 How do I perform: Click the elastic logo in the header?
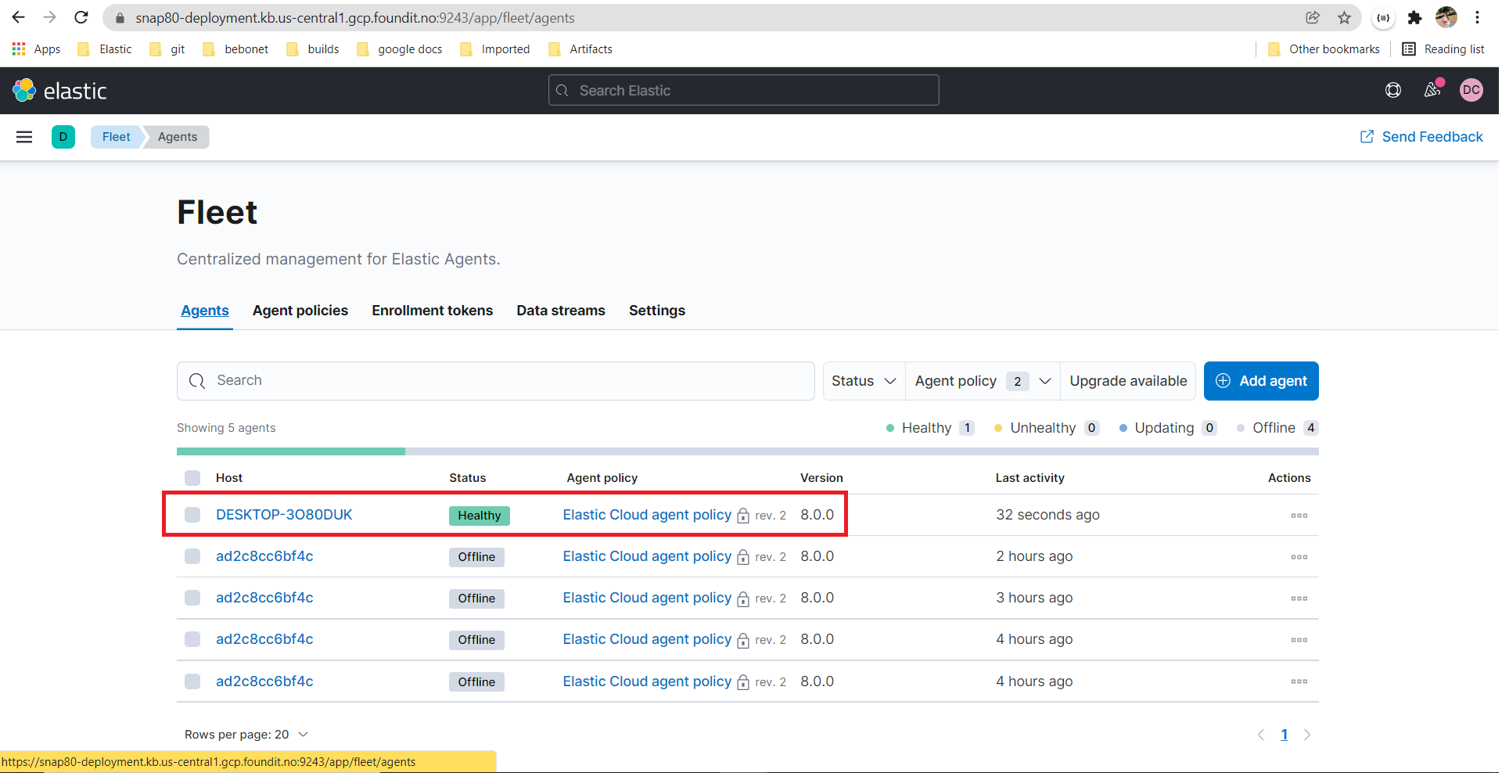click(x=59, y=90)
